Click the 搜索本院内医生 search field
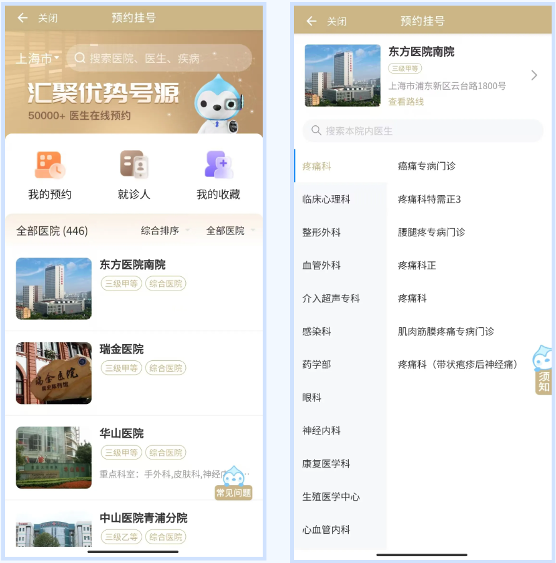Image resolution: width=556 pixels, height=563 pixels. pyautogui.click(x=422, y=131)
